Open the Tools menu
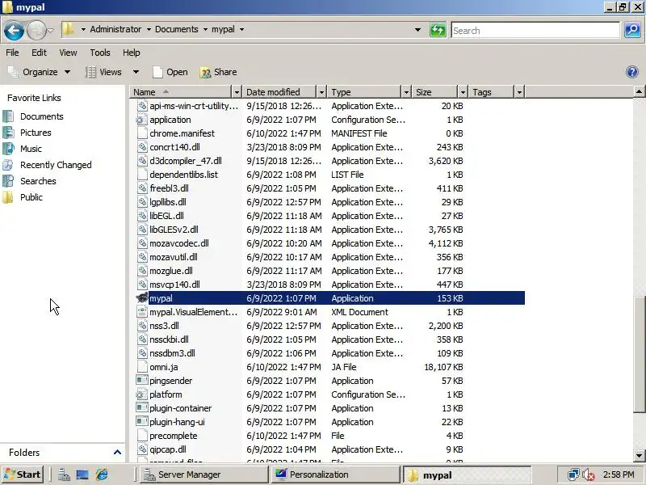646x485 pixels. 100,53
